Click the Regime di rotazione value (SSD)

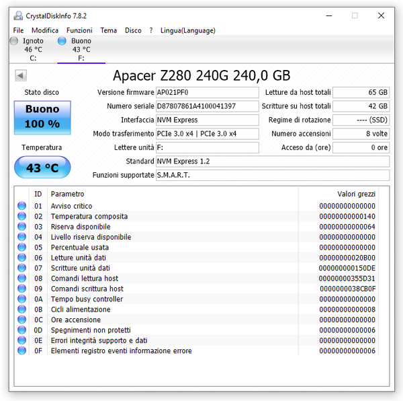[361, 120]
